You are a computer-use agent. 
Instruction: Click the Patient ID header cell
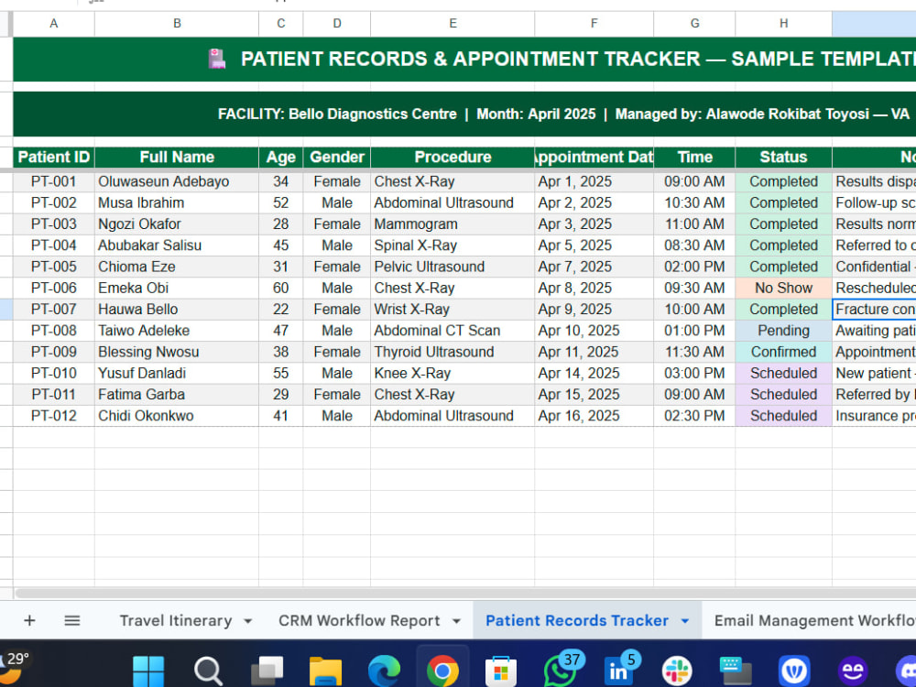(x=54, y=158)
